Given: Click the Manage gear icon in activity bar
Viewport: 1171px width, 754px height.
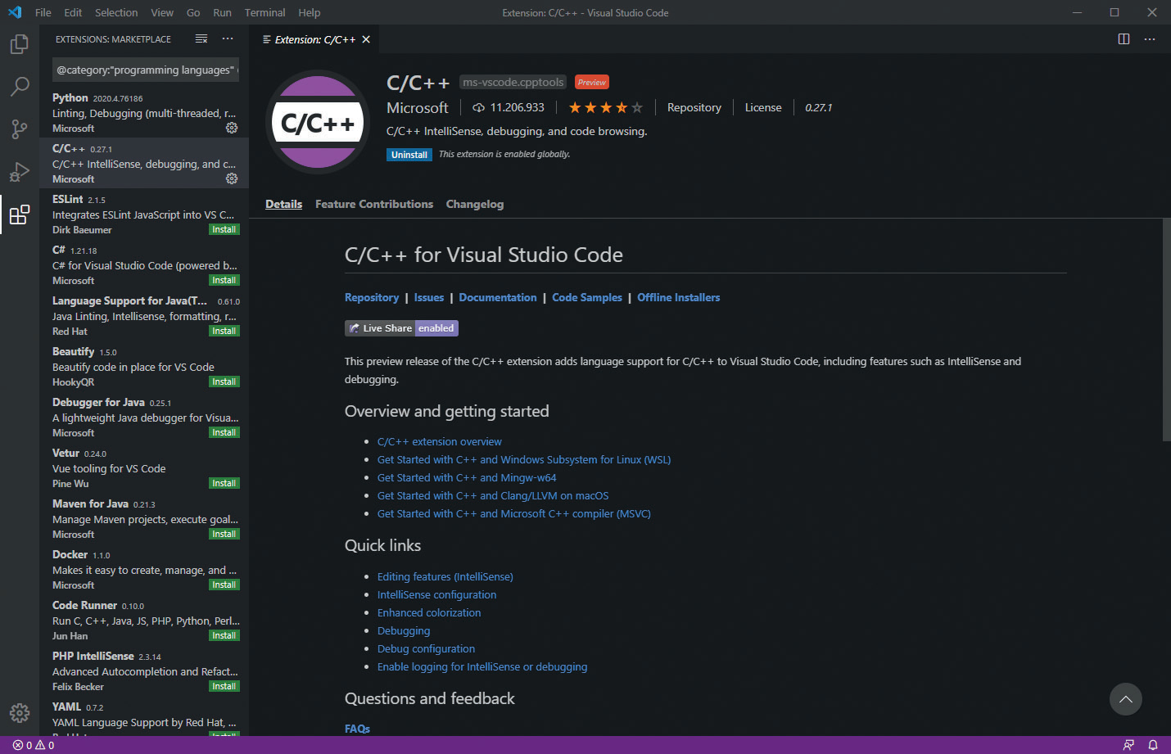Looking at the screenshot, I should click(20, 712).
